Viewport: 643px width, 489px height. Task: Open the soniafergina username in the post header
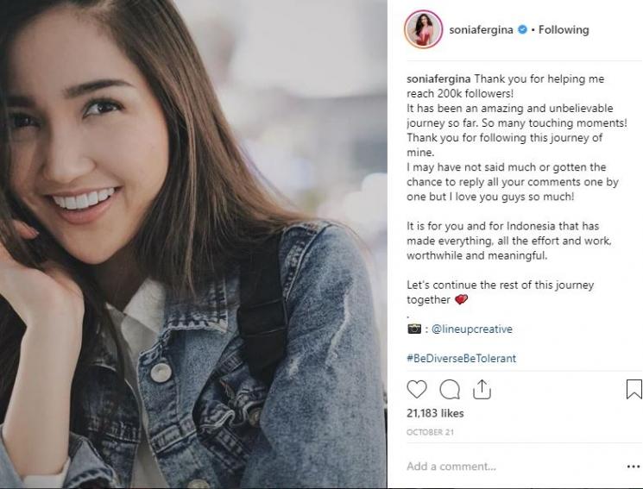(x=481, y=29)
